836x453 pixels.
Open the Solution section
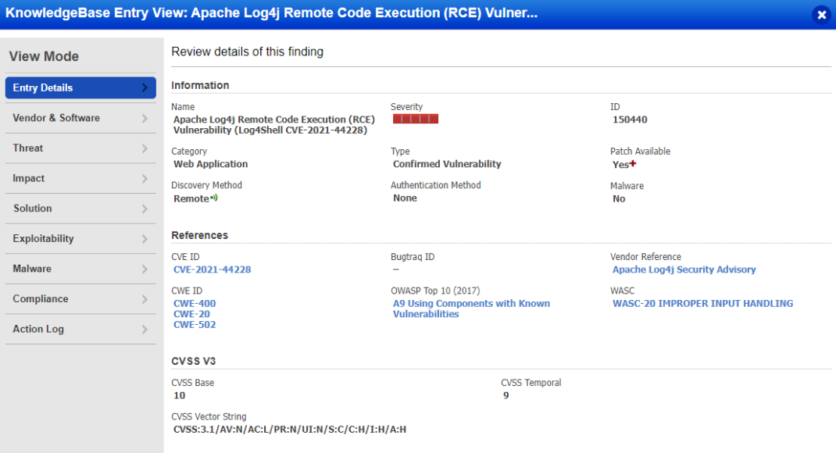[x=80, y=209]
